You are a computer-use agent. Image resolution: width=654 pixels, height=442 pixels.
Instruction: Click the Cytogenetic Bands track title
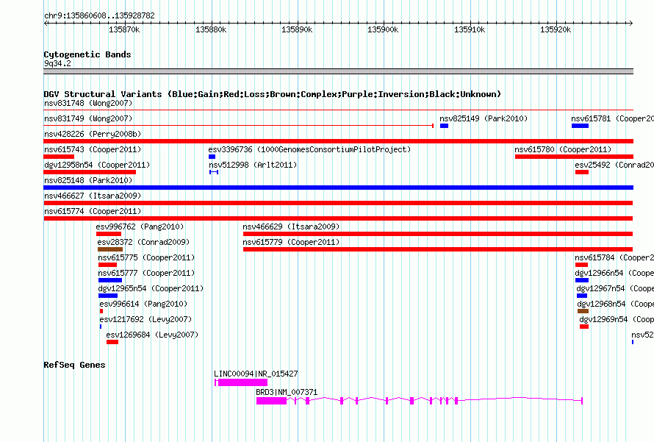(x=87, y=54)
